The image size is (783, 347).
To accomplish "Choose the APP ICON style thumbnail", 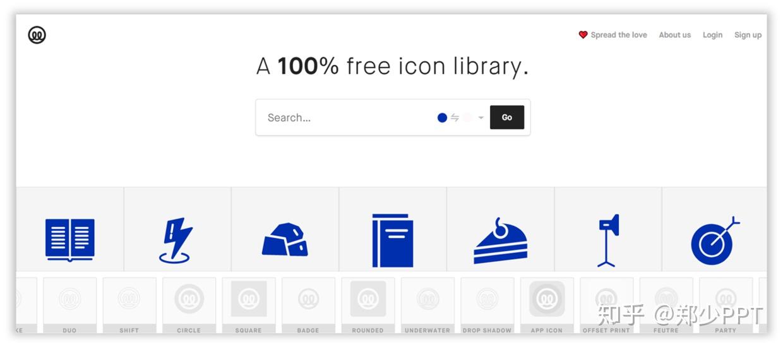I will click(x=547, y=305).
